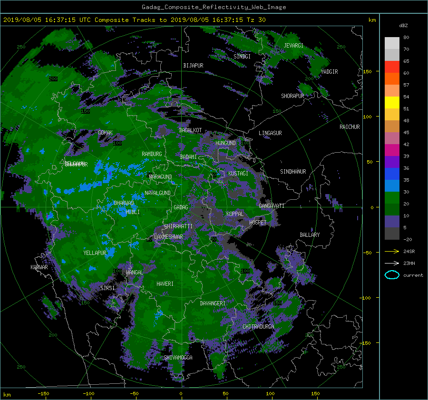Click the LINGASUR city label
This screenshot has height=400, width=428.
pyautogui.click(x=270, y=133)
